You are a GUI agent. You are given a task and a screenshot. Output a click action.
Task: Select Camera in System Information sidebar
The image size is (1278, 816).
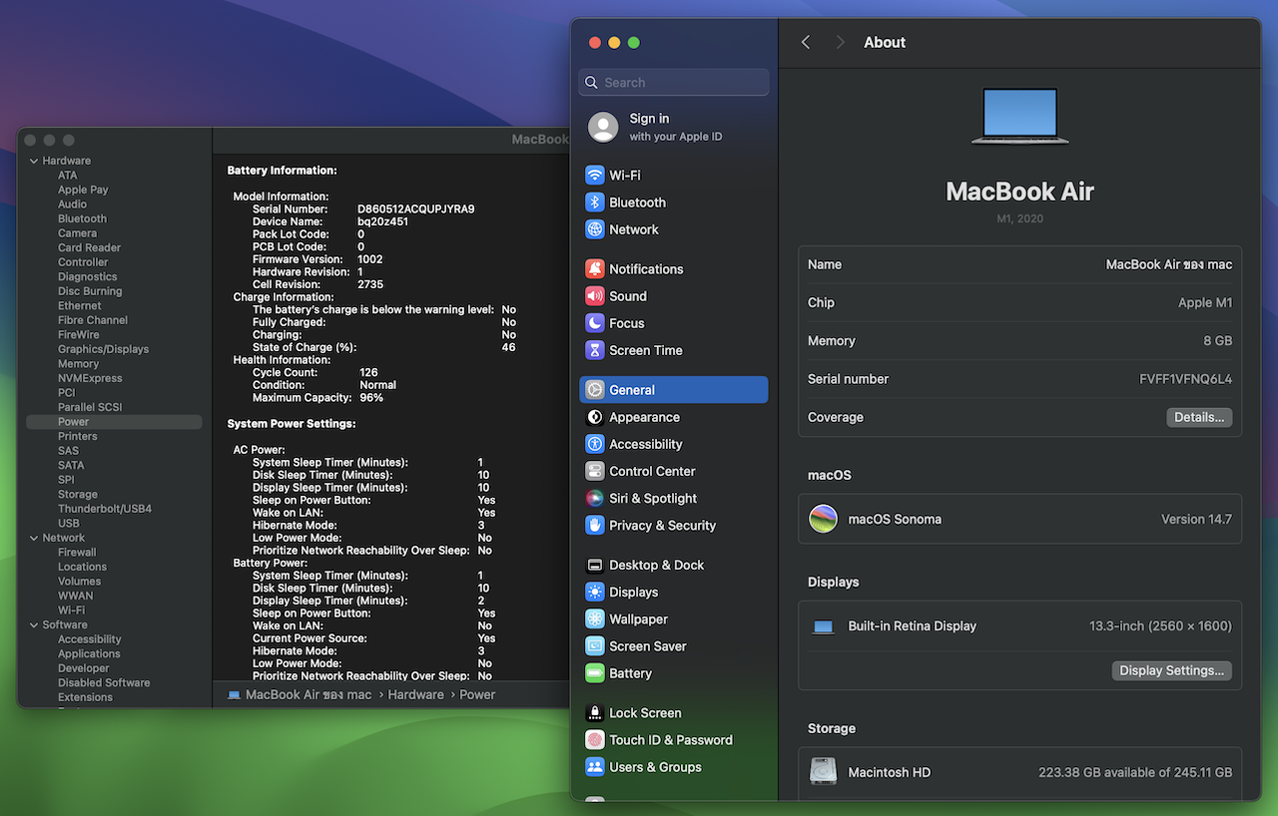click(x=77, y=233)
